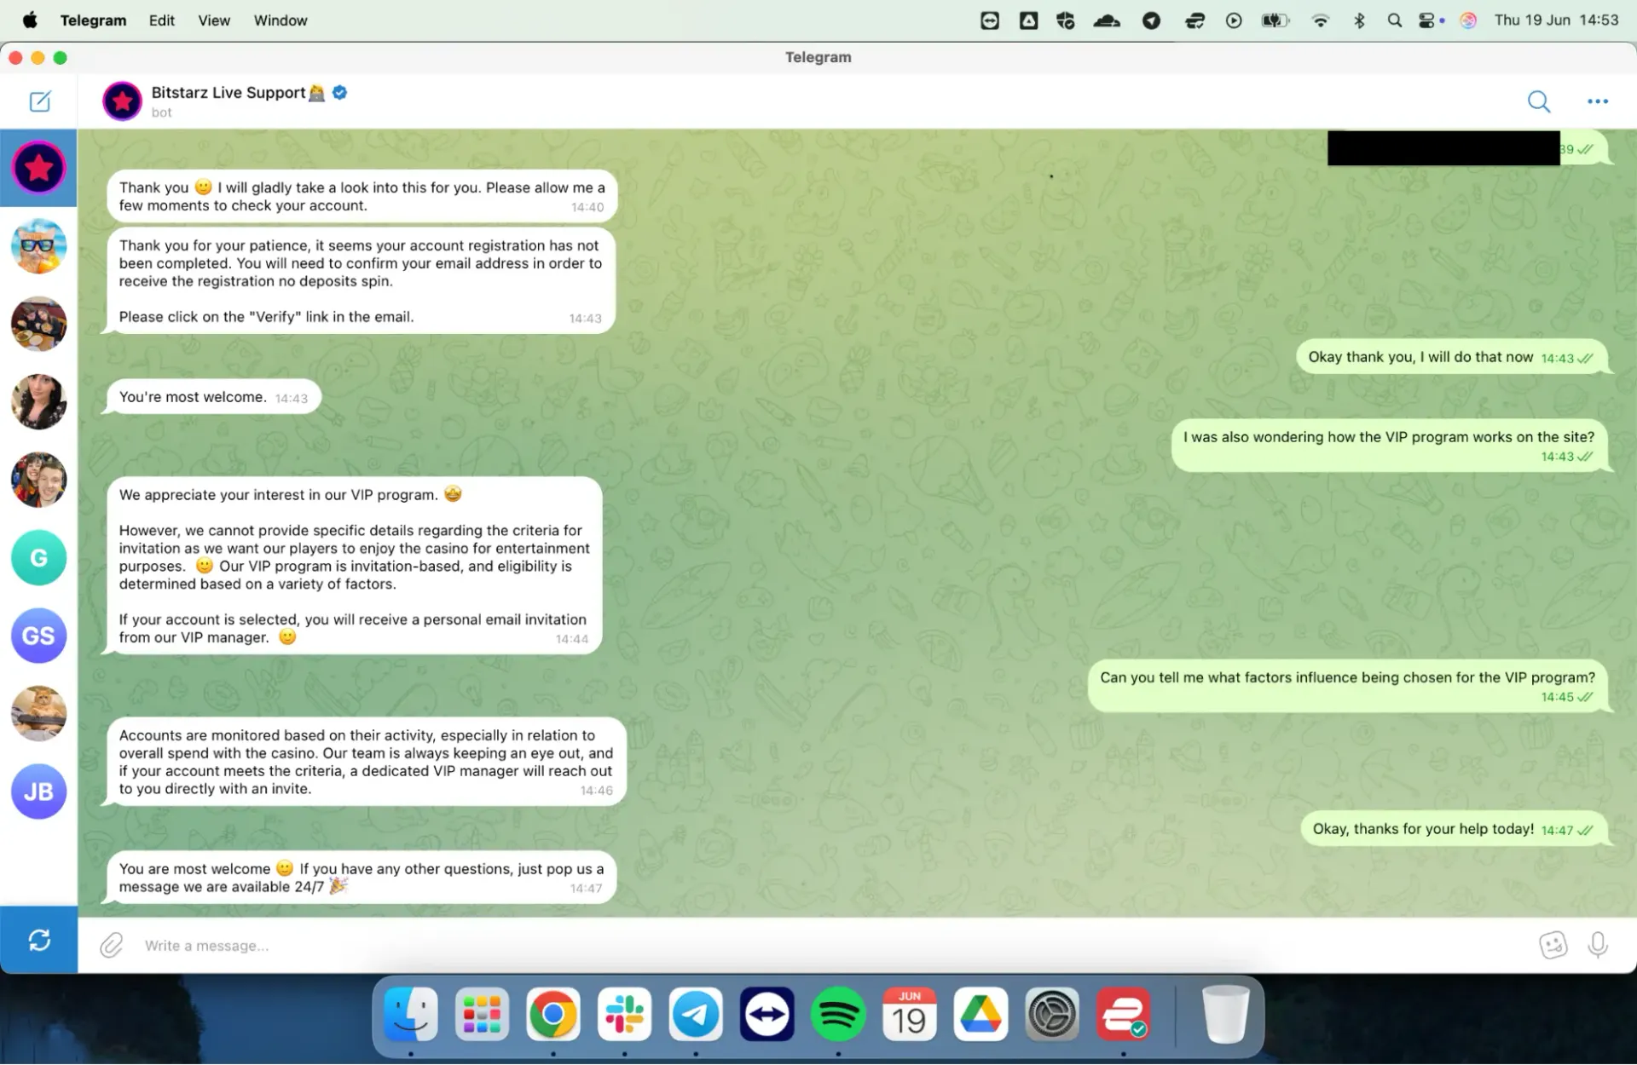Open ExpressVPN red icon in Dock

pos(1124,1014)
